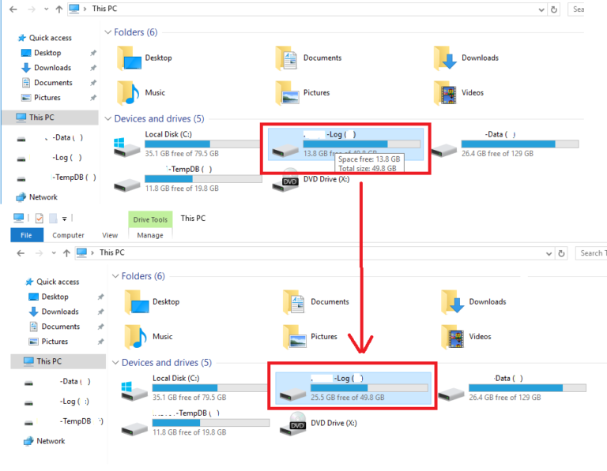Screen dimensions: 607x471
Task: Click the search box in the lower window
Action: coord(591,253)
